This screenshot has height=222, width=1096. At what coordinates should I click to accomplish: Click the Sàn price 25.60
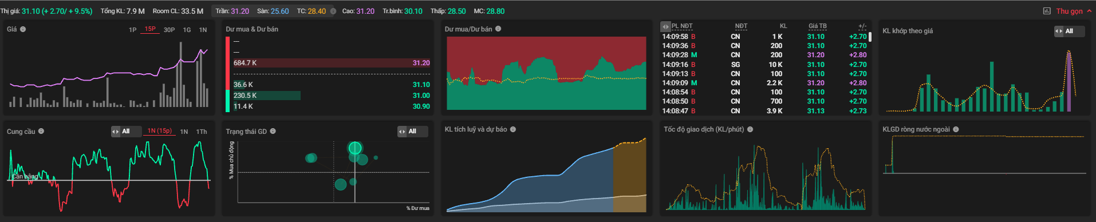point(280,11)
